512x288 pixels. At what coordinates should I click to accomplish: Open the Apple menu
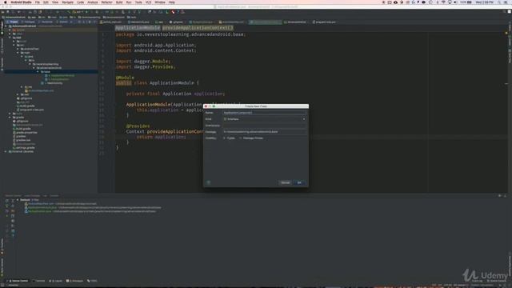[x=5, y=2]
